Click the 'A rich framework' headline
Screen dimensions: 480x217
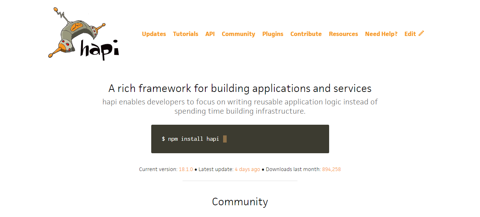pos(240,88)
